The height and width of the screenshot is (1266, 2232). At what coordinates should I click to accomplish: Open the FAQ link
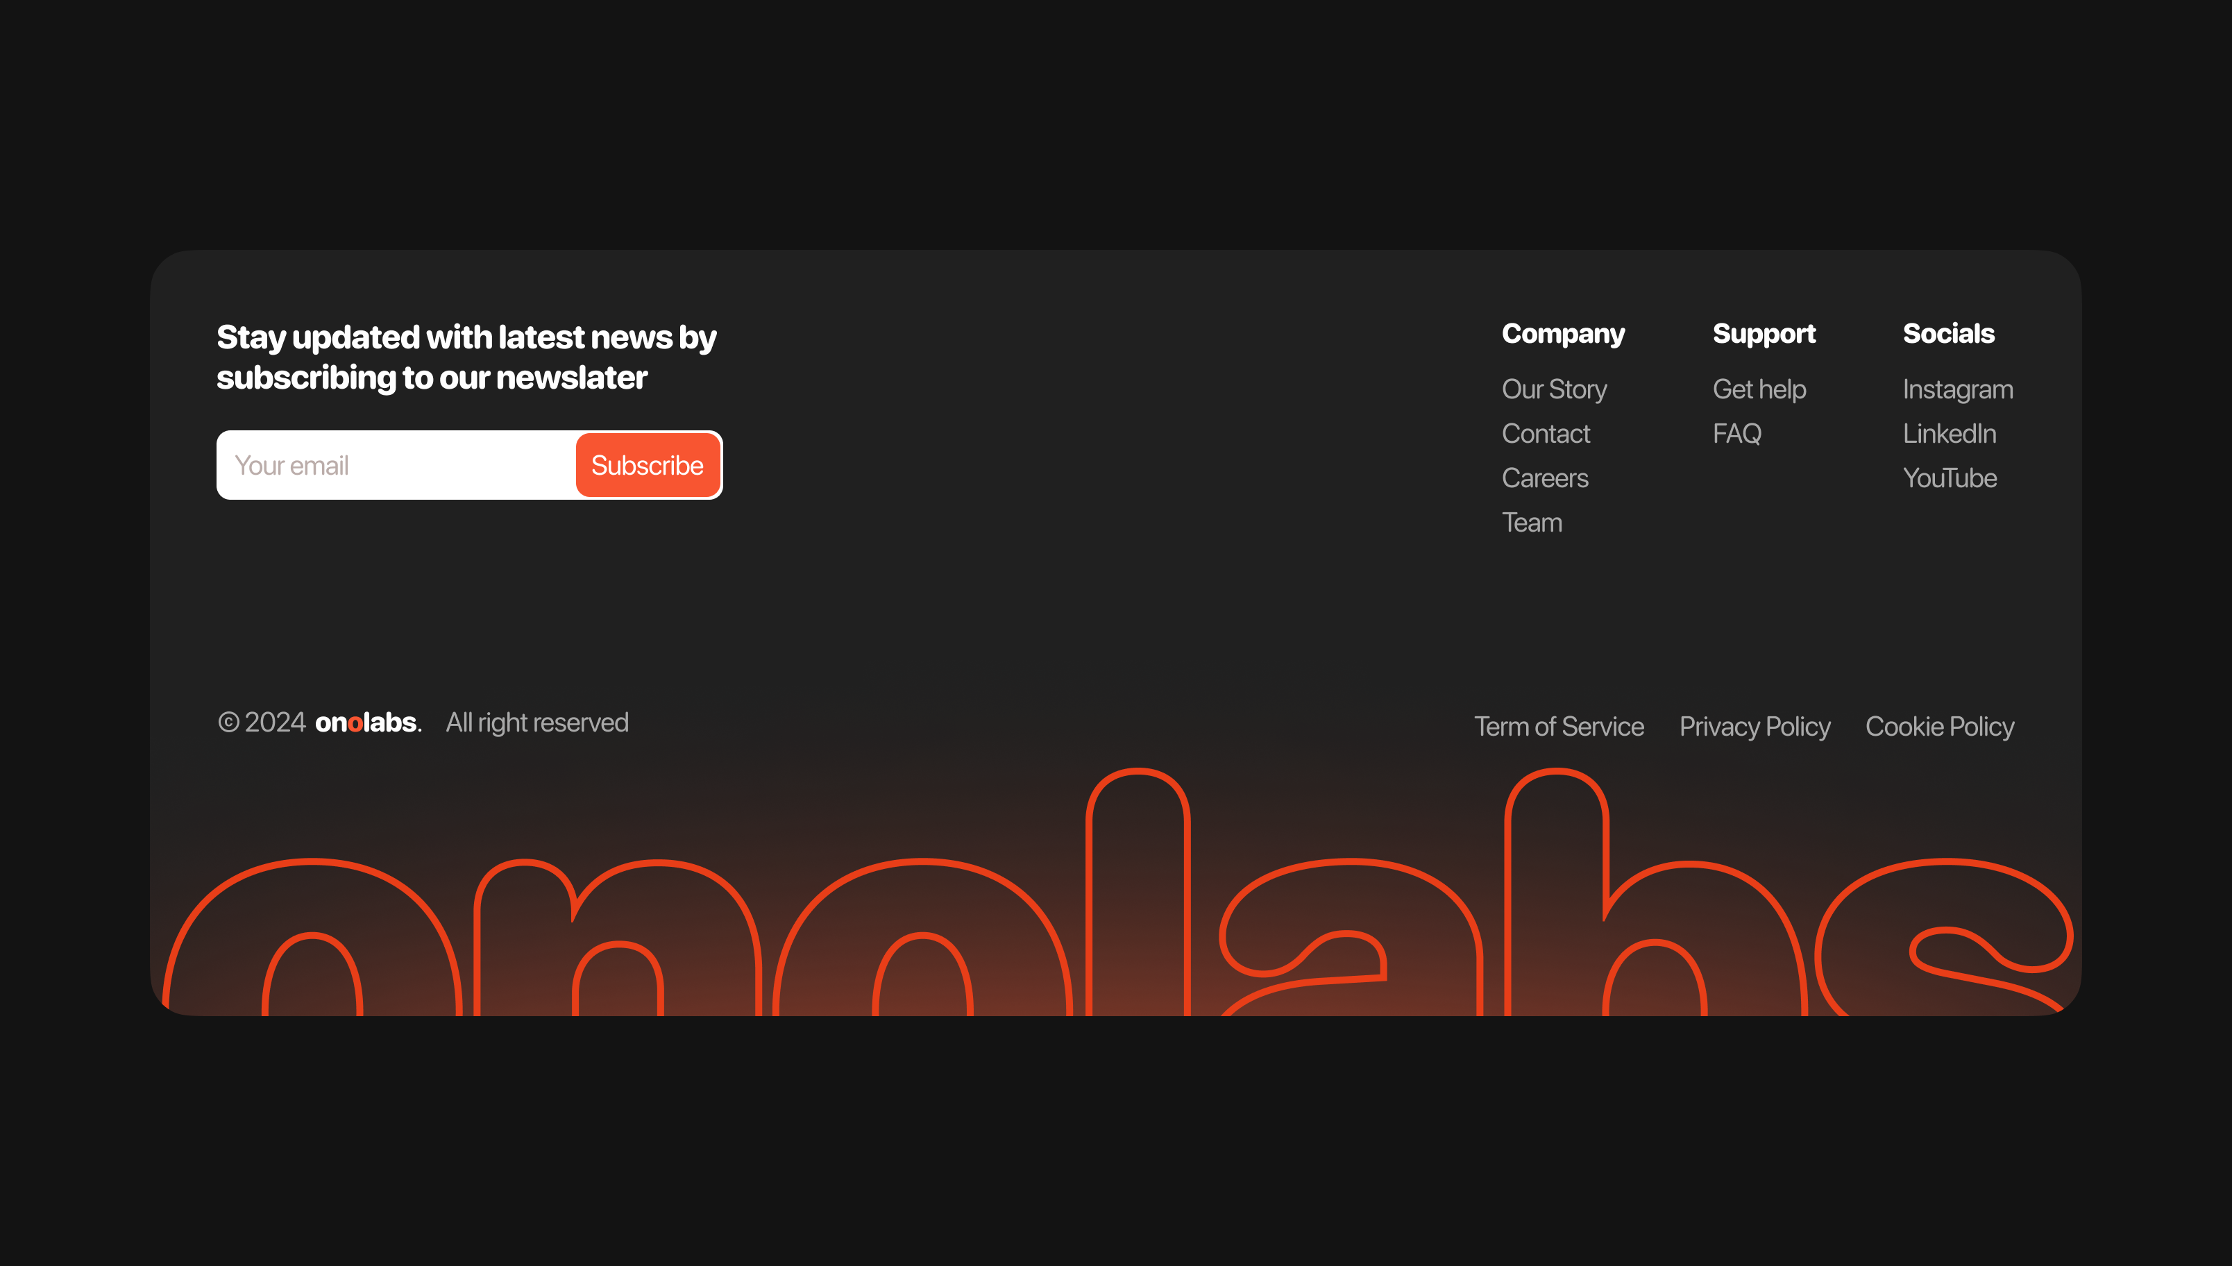pos(1736,433)
